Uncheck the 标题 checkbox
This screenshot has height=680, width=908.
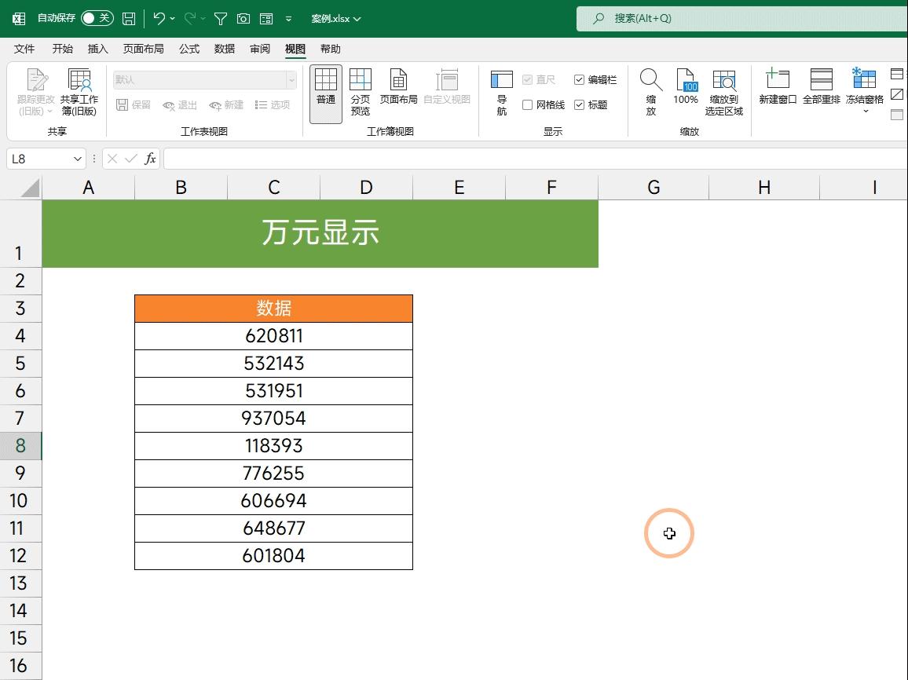580,104
